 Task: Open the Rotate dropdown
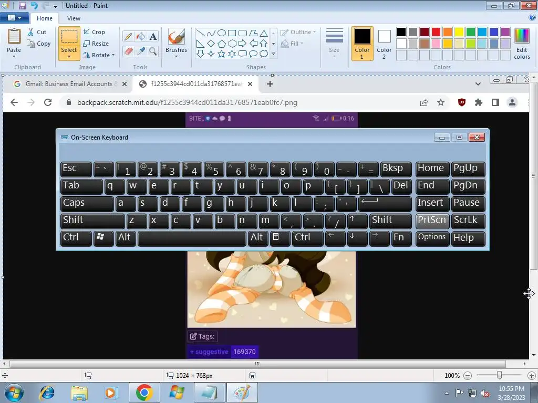[99, 55]
